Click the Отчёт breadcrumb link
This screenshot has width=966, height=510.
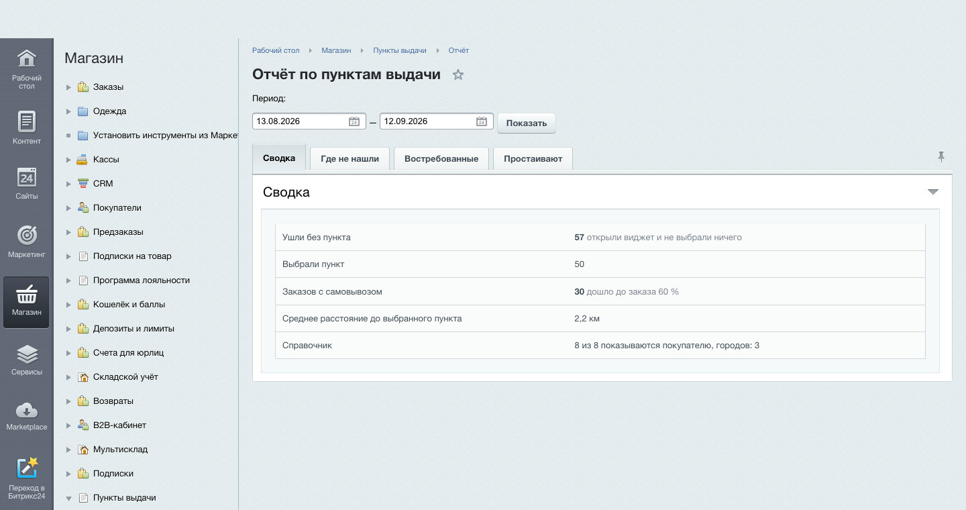point(459,50)
